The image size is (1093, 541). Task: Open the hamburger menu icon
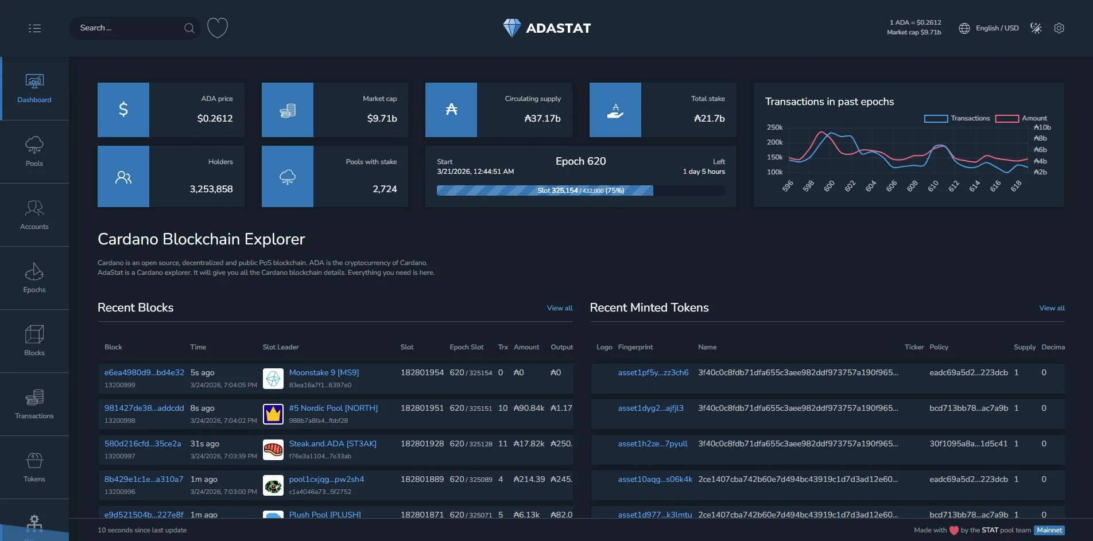point(34,28)
